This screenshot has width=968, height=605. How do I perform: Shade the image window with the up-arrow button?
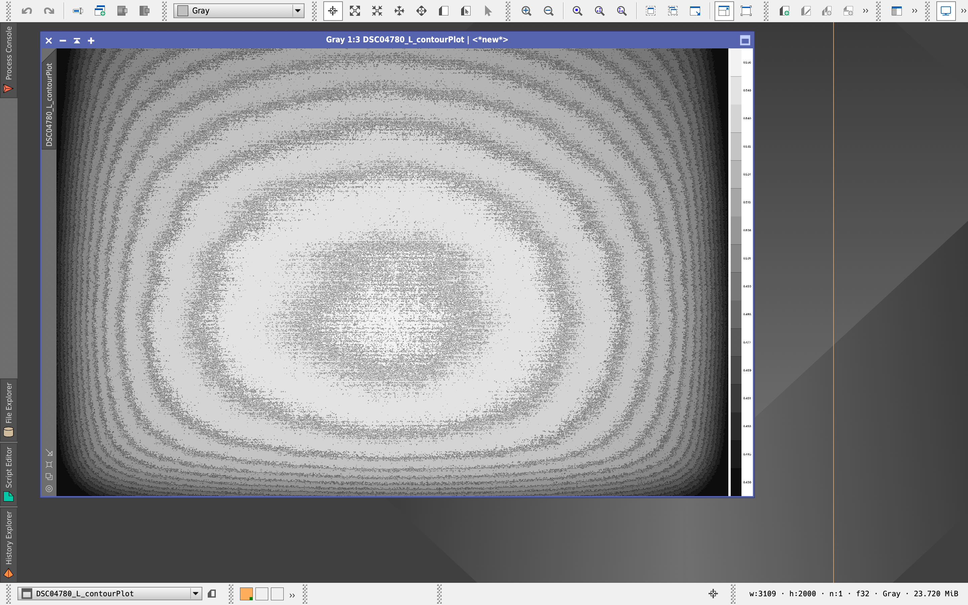(77, 40)
